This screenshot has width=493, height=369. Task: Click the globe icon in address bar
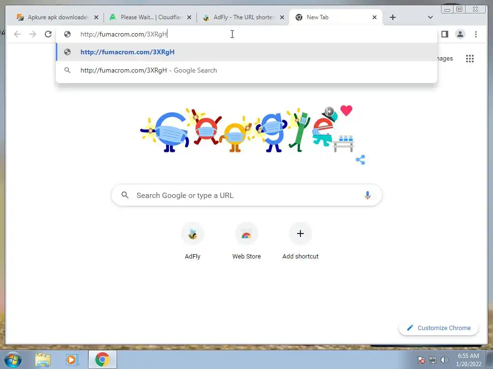(x=67, y=34)
